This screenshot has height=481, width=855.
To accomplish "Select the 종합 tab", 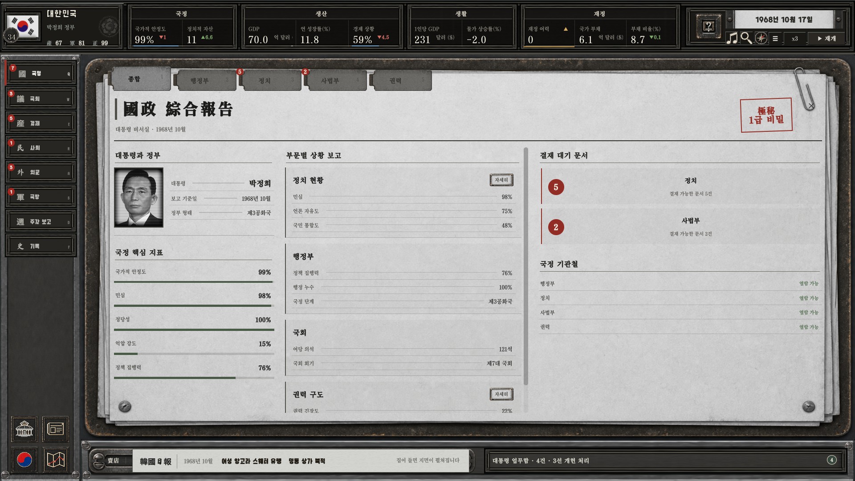I will point(142,79).
